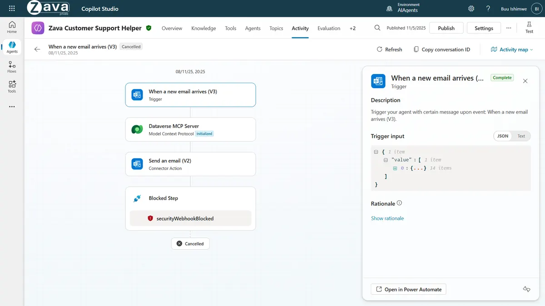Open Flows in the left sidebar
Screen dimensions: 545x306
point(12,67)
